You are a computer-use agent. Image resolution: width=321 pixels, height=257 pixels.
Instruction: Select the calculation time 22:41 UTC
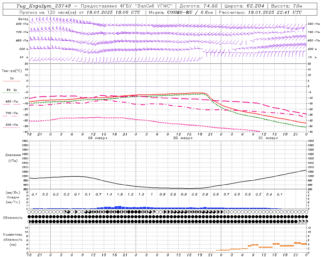coord(289,12)
